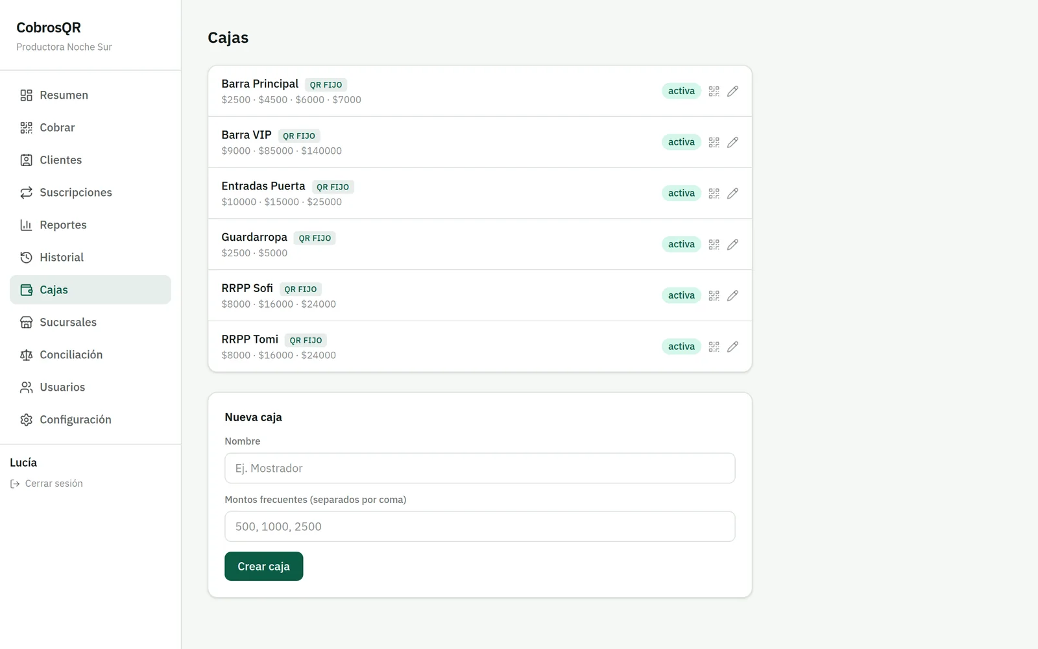This screenshot has width=1038, height=649.
Task: Open the Sucursales section
Action: (x=90, y=323)
